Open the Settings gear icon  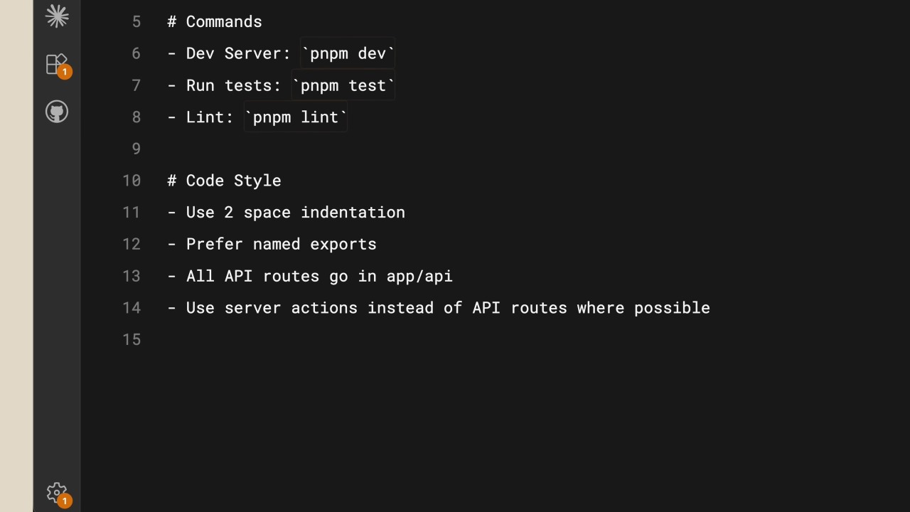pyautogui.click(x=57, y=492)
